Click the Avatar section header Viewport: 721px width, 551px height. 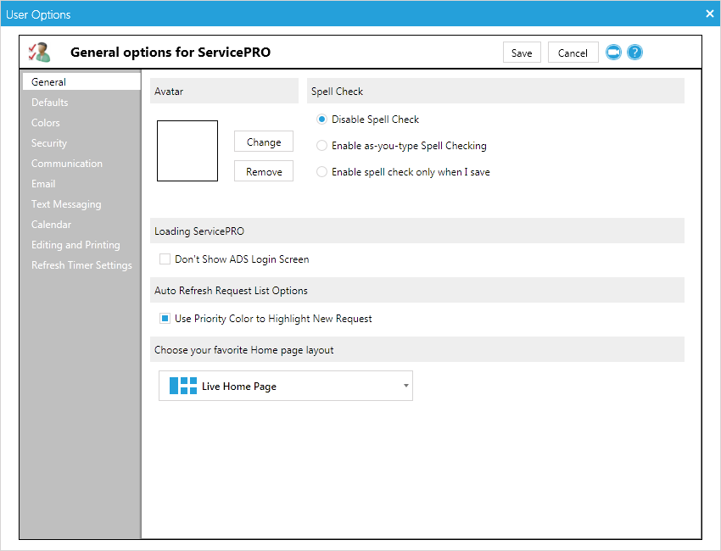point(225,91)
